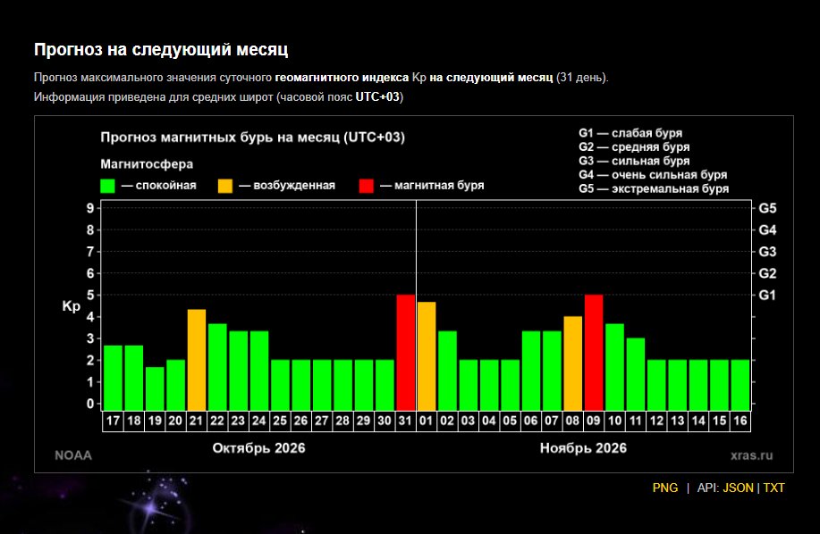Viewport: 820px width, 534px height.
Task: Select the orange bar for November 01
Action: tap(427, 356)
